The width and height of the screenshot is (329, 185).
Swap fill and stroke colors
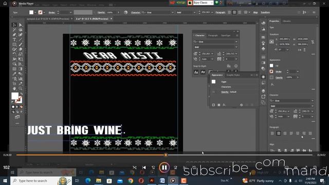[21, 94]
